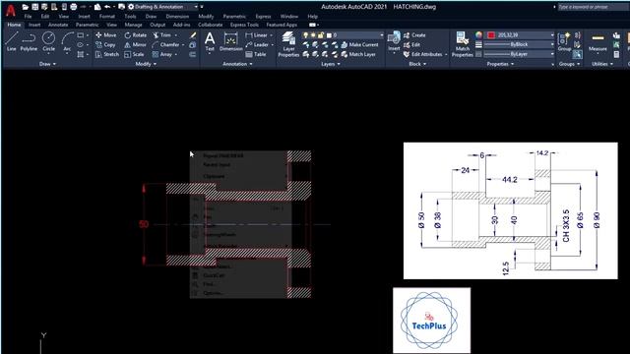Screen dimensions: 630x354
Task: Toggle layer 0 freeze sun icon
Action: pos(313,35)
